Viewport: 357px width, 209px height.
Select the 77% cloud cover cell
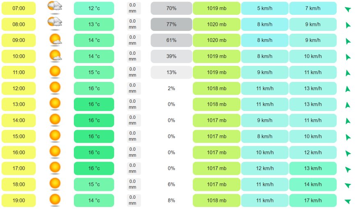(171, 24)
